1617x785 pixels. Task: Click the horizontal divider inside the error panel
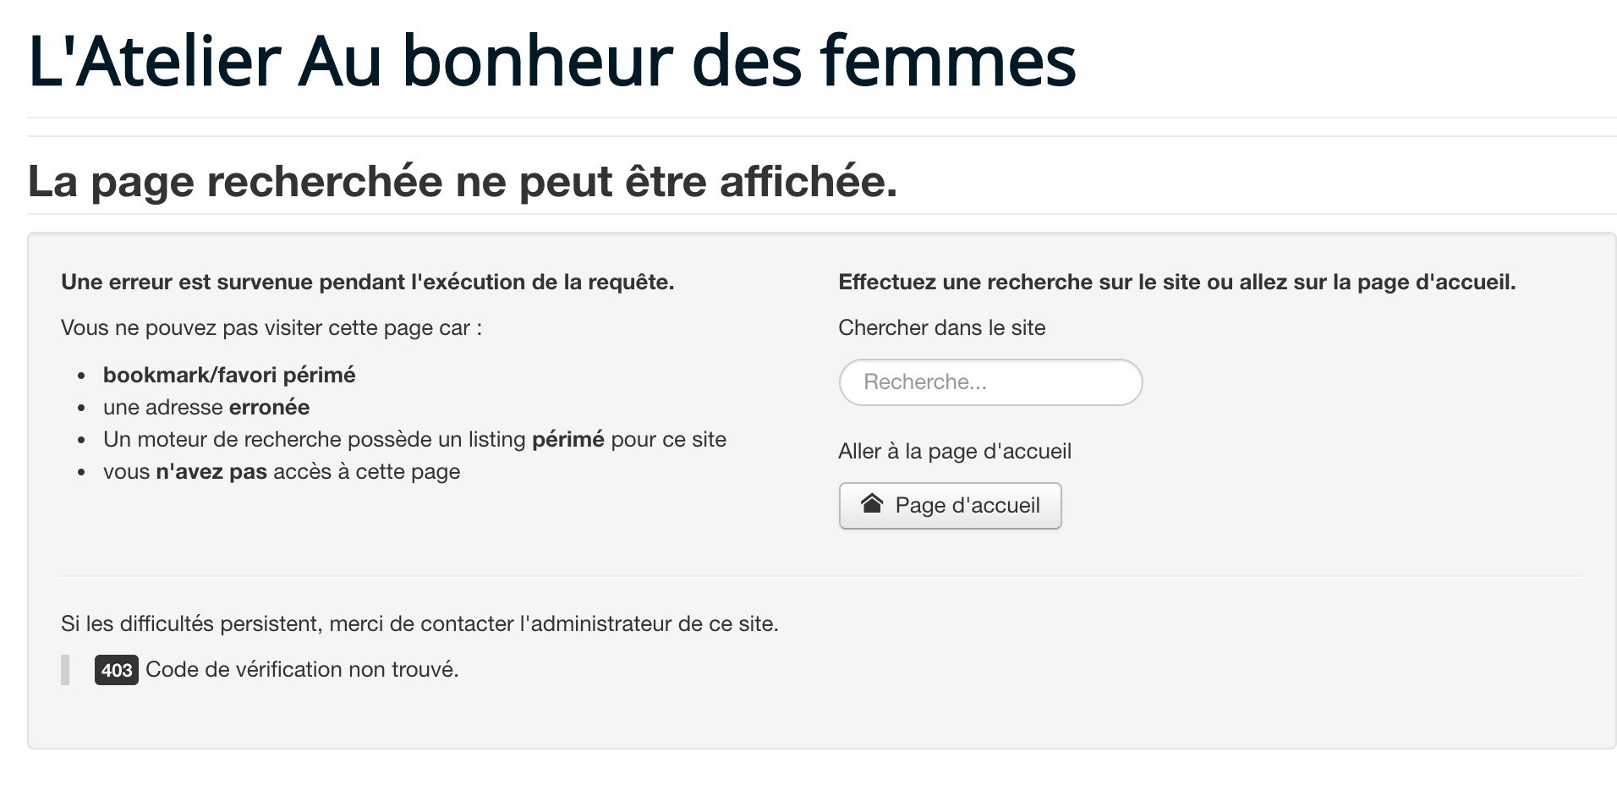tap(821, 577)
